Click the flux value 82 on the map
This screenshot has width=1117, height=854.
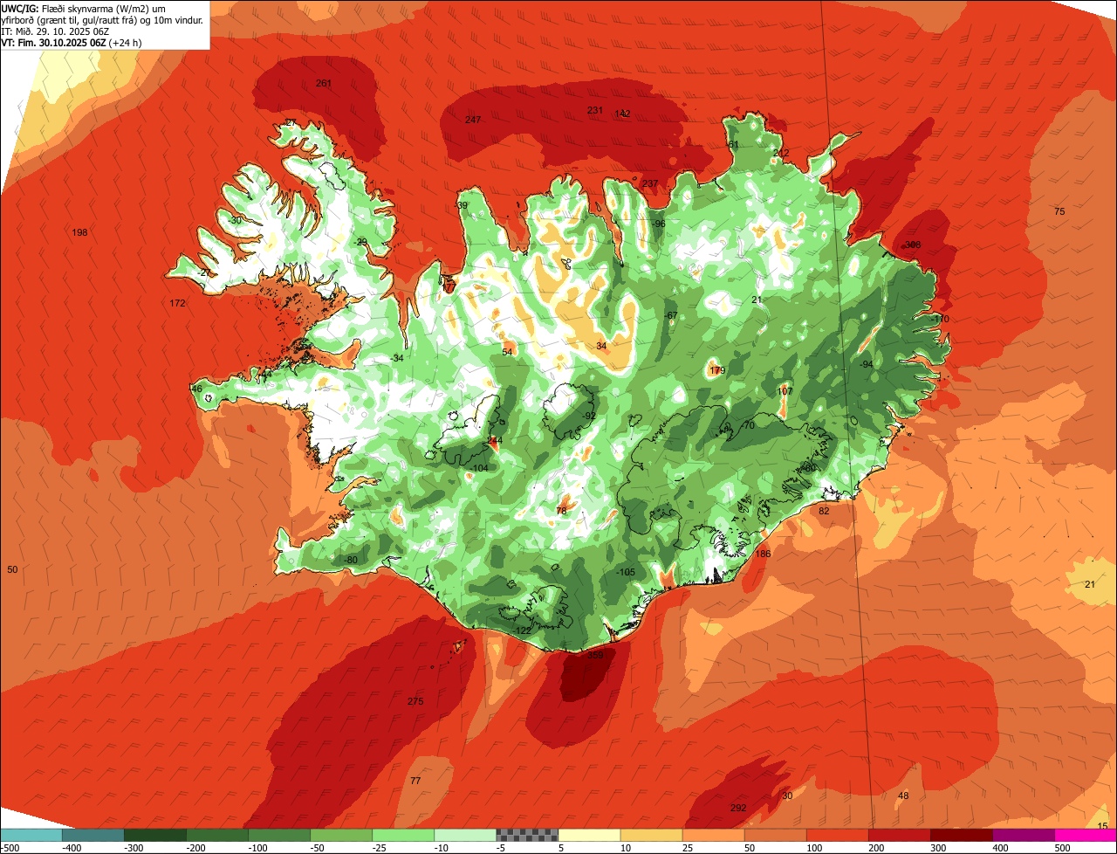click(x=824, y=512)
